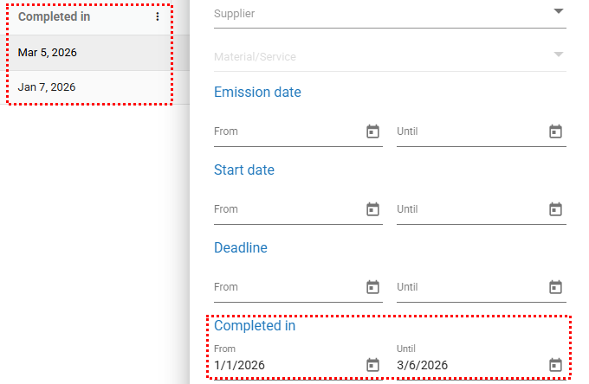Edit the Completed in Until date 3/6/2026
589x384 pixels.
click(x=468, y=365)
